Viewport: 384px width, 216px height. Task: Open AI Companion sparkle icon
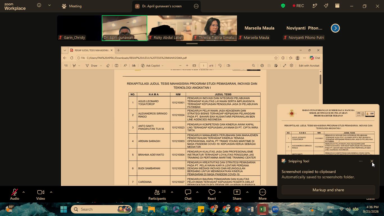point(326,6)
